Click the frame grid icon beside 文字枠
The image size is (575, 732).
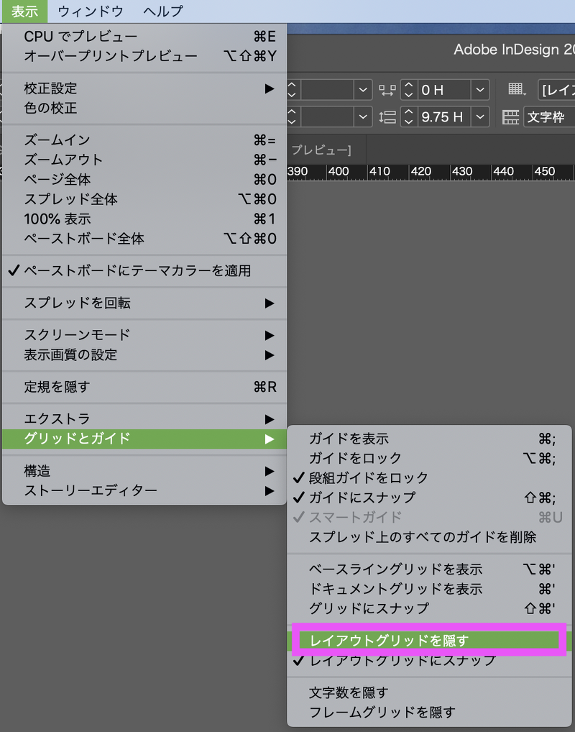click(511, 117)
